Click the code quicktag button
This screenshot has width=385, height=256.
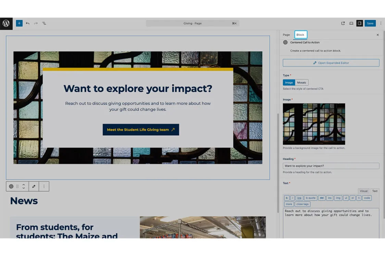click(367, 198)
